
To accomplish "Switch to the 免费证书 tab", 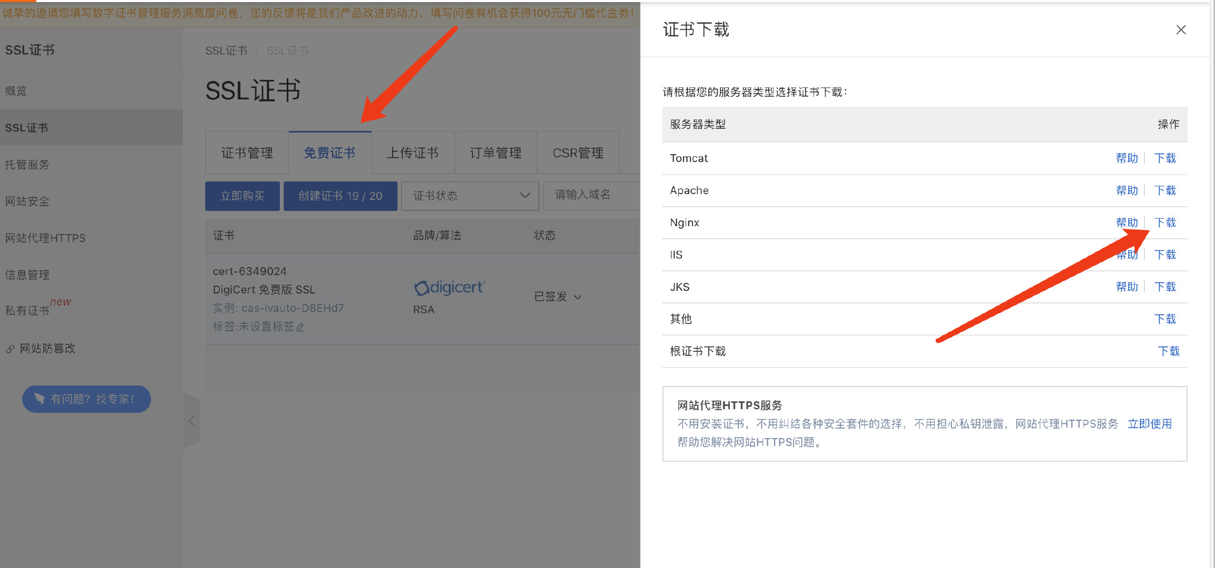I will coord(330,153).
